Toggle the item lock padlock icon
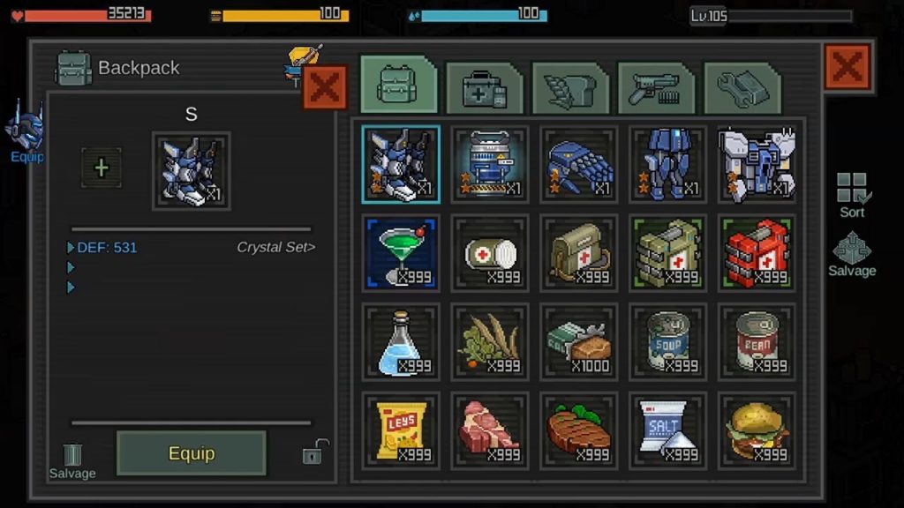This screenshot has height=508, width=904. click(315, 452)
